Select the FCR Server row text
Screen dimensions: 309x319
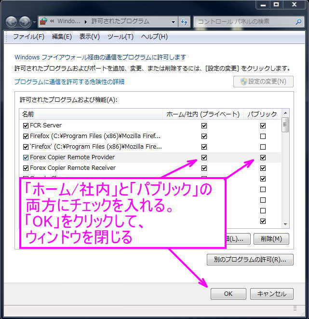pyautogui.click(x=45, y=125)
